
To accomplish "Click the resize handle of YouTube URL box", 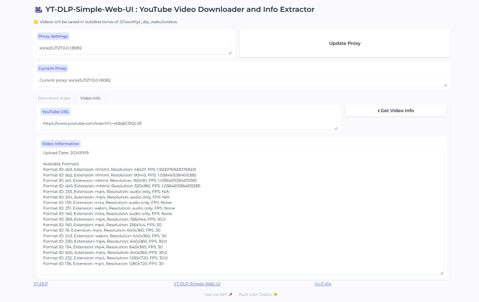I will [x=336, y=128].
